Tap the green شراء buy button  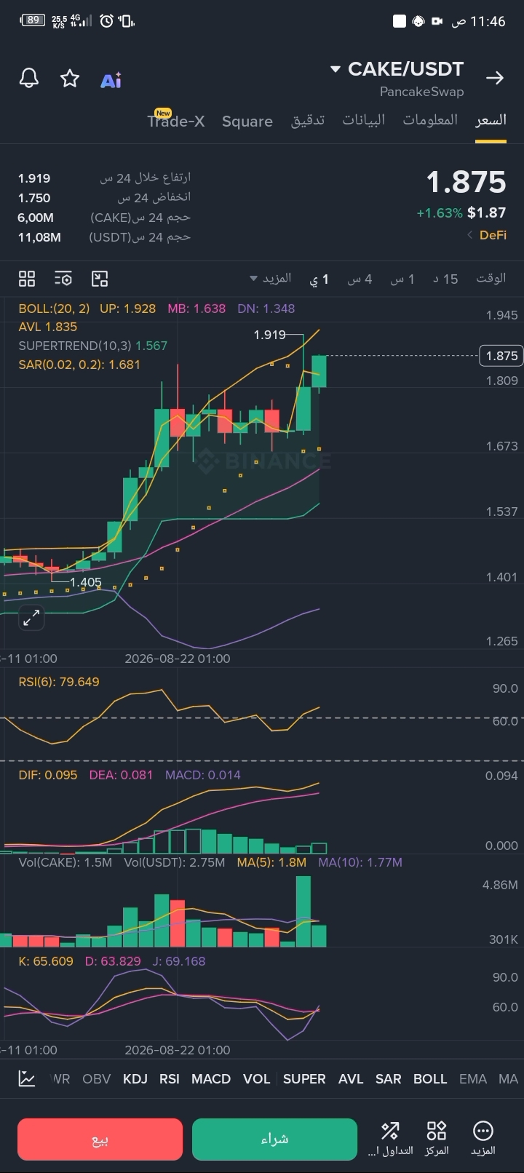click(x=274, y=1139)
